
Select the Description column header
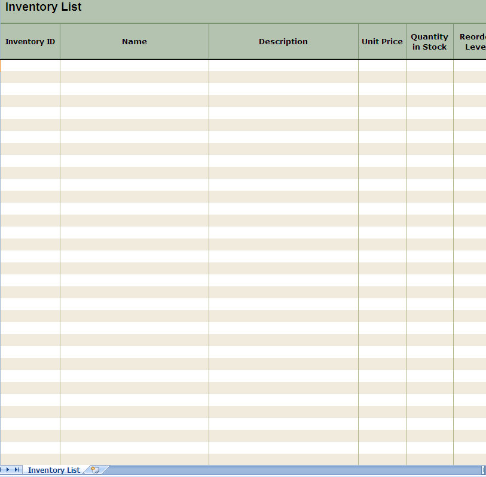coord(283,41)
